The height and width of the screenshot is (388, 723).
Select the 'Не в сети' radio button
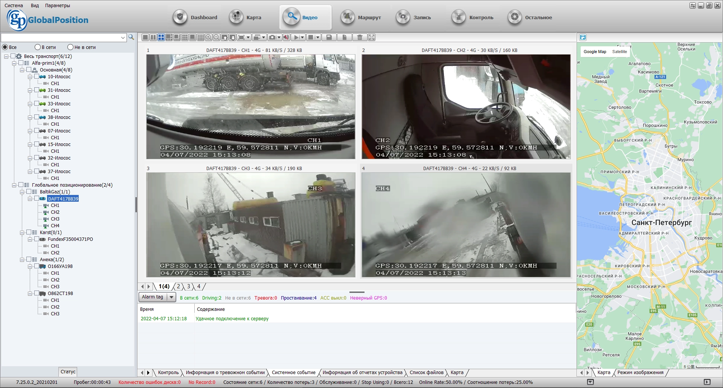click(x=70, y=47)
